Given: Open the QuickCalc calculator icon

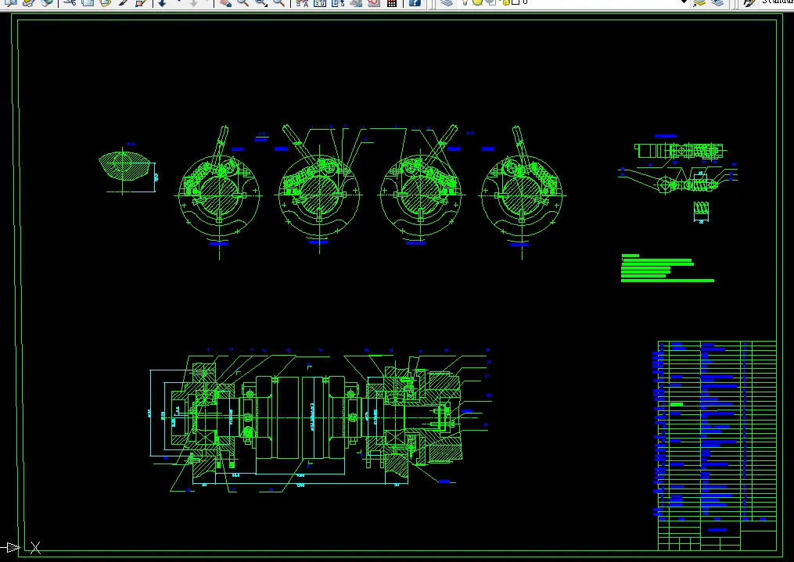Looking at the screenshot, I should (391, 2).
